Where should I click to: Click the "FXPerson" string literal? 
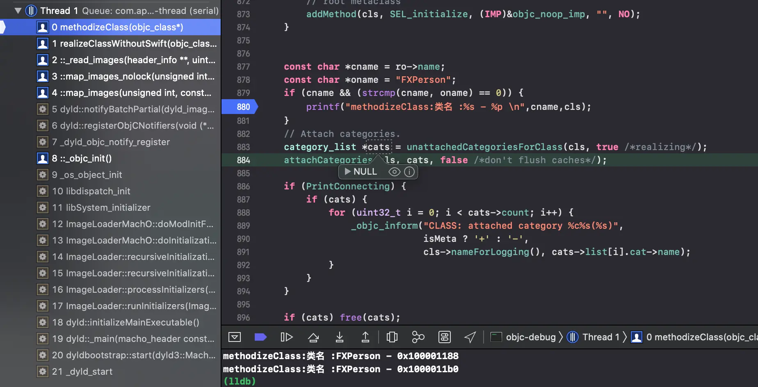(x=423, y=80)
